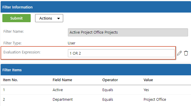The height and width of the screenshot is (106, 191).
Task: Click the Project Office value cell
Action: pyautogui.click(x=155, y=100)
